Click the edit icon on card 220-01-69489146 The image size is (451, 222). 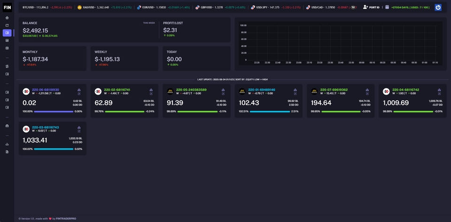pos(295,94)
